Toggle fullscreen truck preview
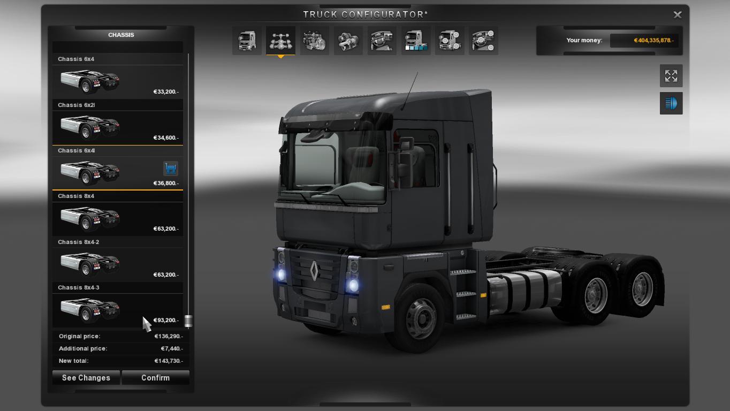Screen dimensions: 730x411 (671, 76)
